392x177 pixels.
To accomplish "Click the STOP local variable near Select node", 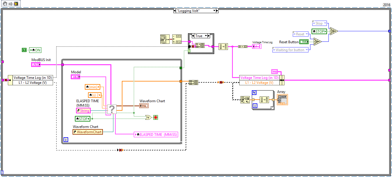I will [319, 31].
